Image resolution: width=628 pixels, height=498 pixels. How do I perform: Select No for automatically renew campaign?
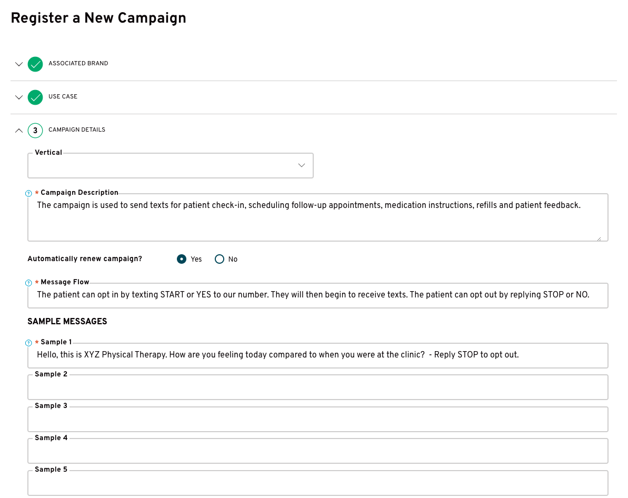(x=220, y=259)
